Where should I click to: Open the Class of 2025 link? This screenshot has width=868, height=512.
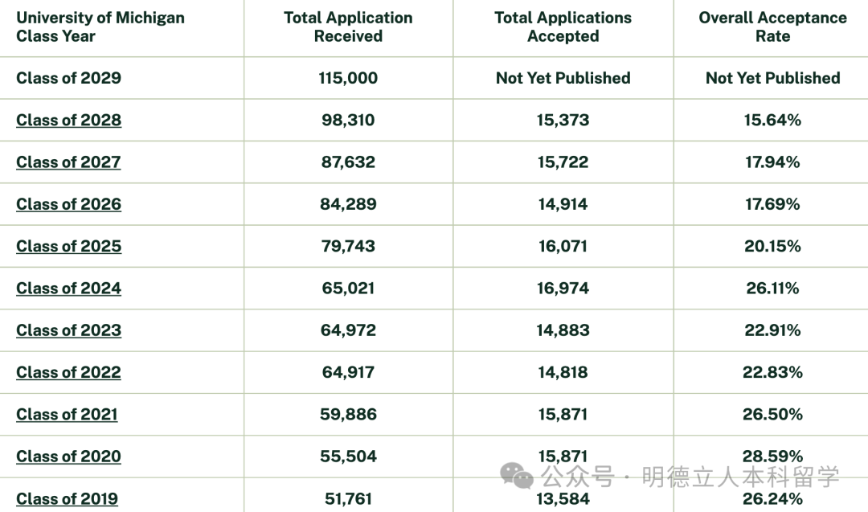[68, 246]
